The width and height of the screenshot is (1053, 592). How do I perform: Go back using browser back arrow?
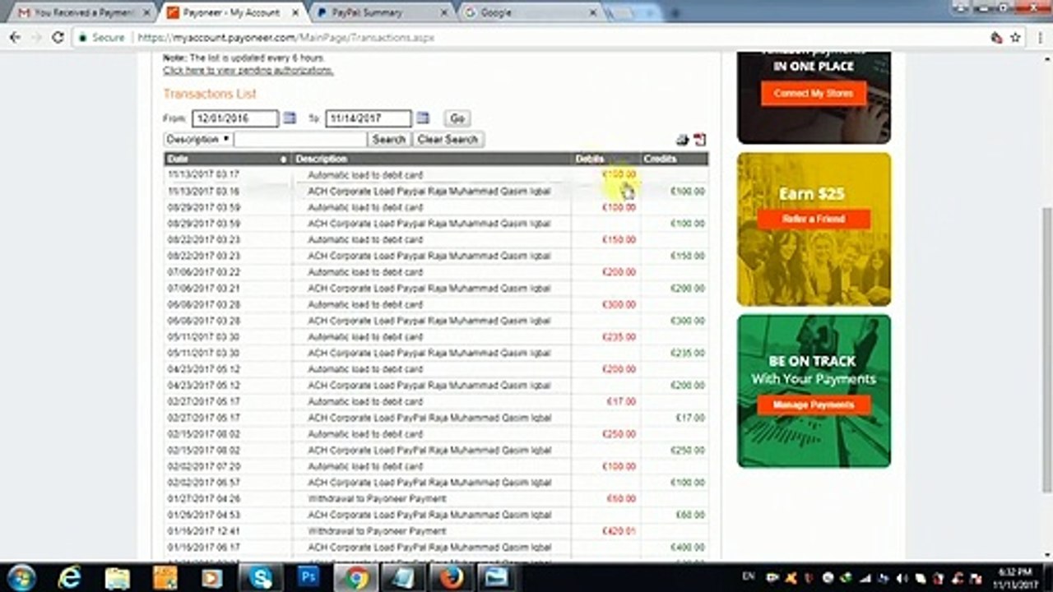[x=15, y=37]
